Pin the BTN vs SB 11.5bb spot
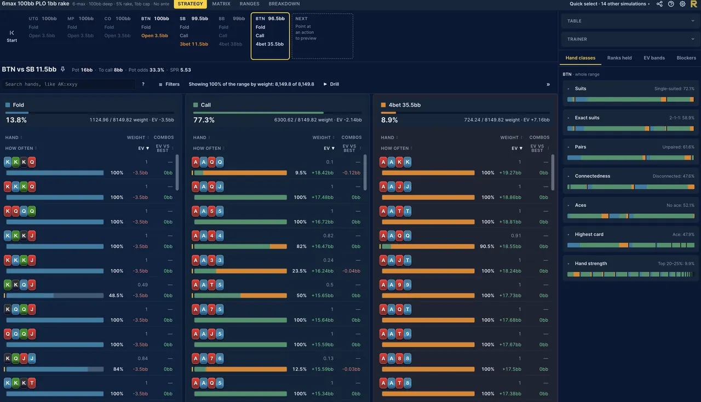 (63, 69)
